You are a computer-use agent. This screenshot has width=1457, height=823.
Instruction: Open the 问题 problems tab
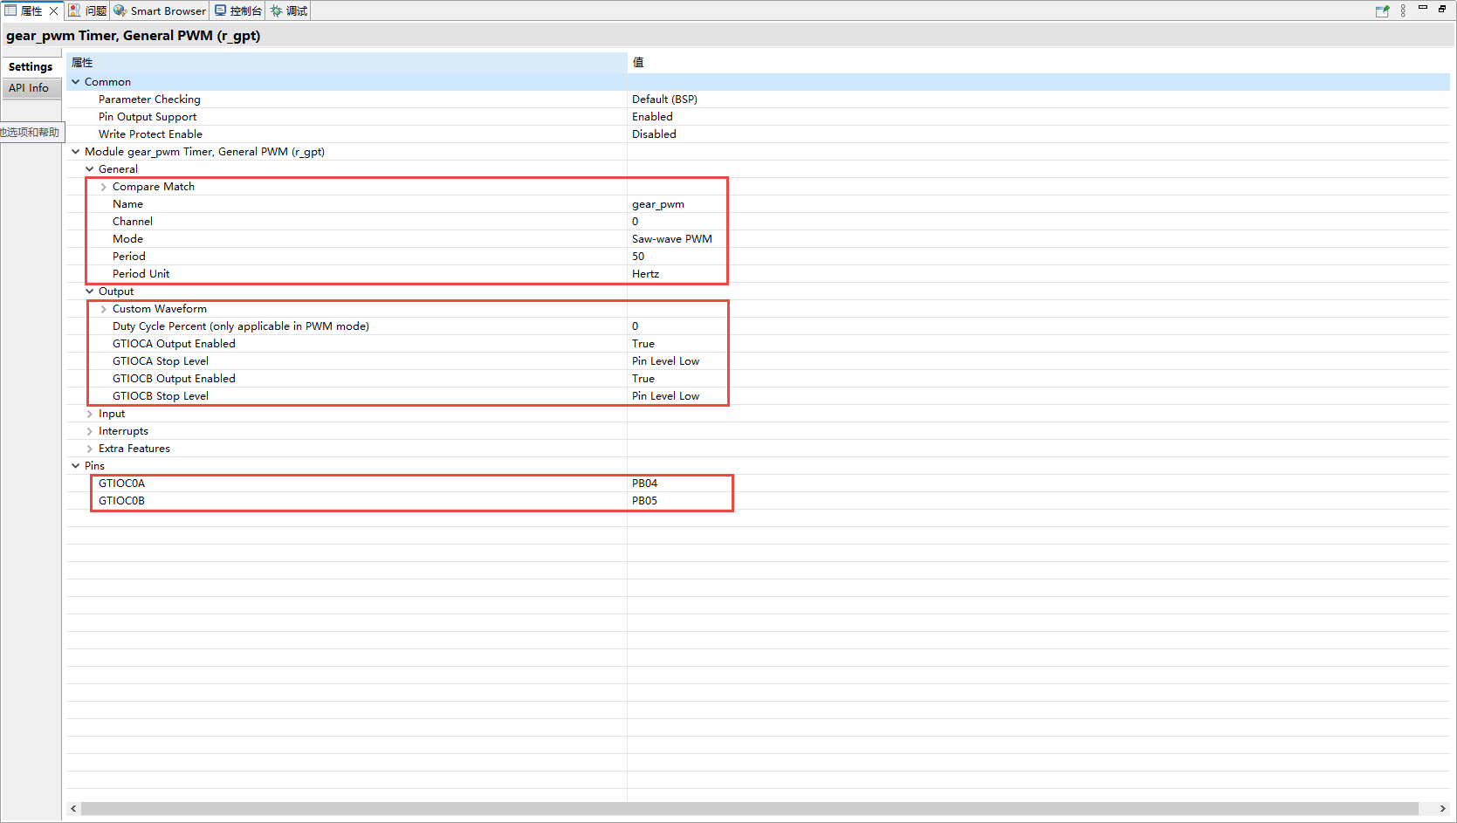[x=88, y=10]
